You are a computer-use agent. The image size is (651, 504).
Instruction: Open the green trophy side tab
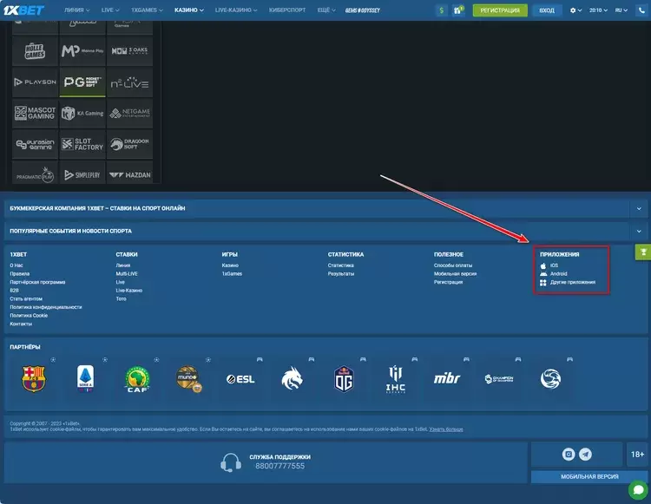tap(643, 252)
